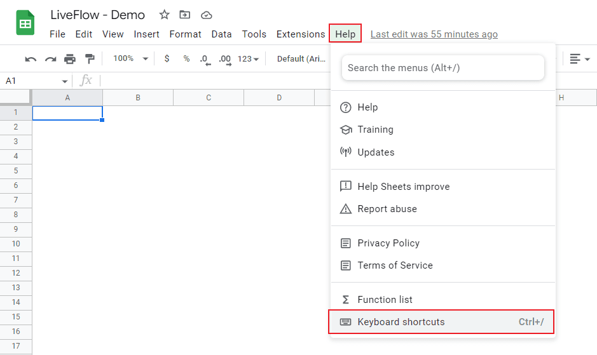The image size is (597, 355).
Task: Open 'Last edit was 55 minutes ago' link
Action: (434, 34)
